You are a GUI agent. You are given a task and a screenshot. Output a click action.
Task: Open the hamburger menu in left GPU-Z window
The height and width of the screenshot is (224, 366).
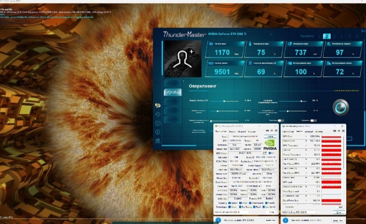pos(276,131)
